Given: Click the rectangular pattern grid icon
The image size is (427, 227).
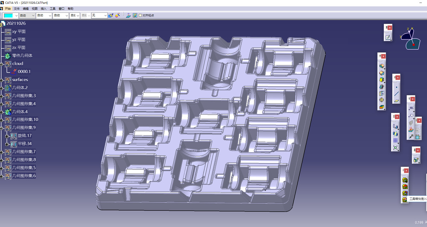Looking at the screenshot, I should (395, 141).
